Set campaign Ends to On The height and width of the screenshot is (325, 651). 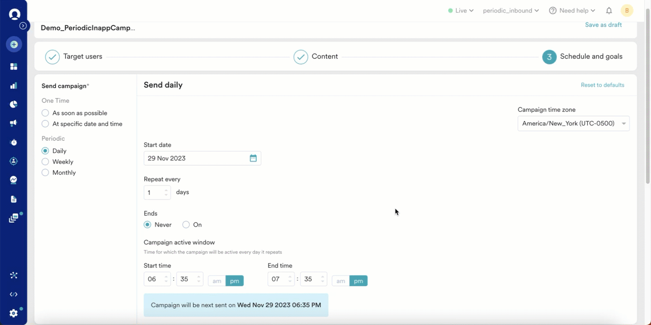tap(186, 224)
